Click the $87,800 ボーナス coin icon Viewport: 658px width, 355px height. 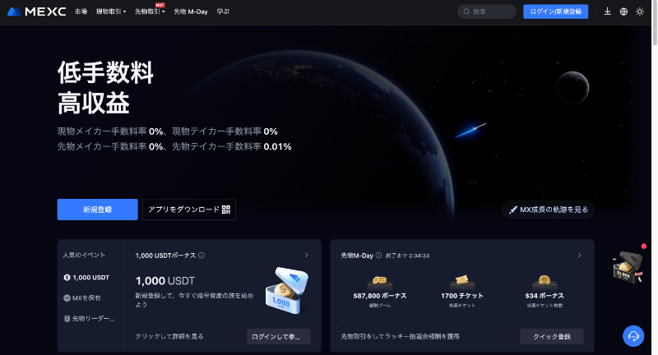[379, 282]
